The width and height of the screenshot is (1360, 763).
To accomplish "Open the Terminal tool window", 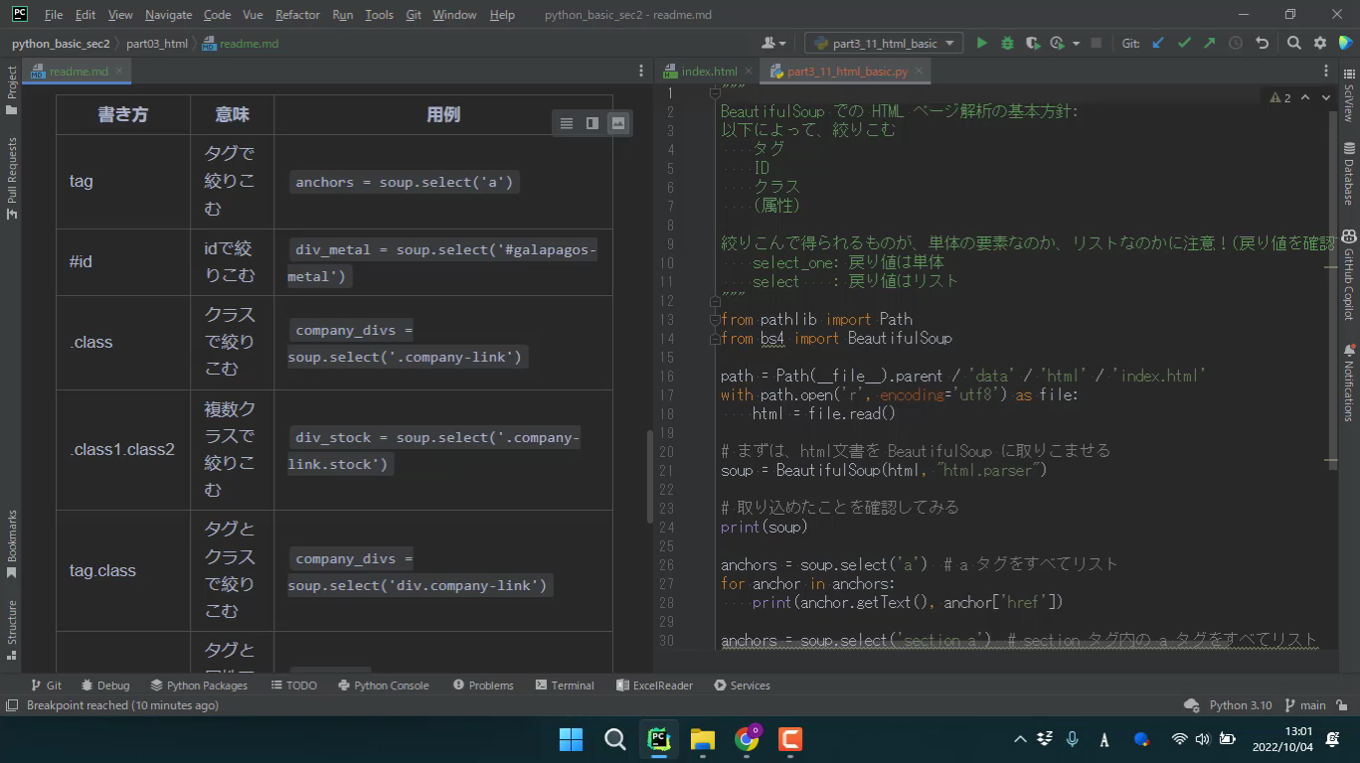I will [564, 686].
